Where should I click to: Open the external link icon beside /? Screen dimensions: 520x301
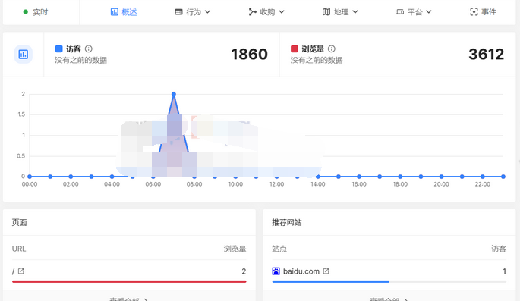coord(21,271)
